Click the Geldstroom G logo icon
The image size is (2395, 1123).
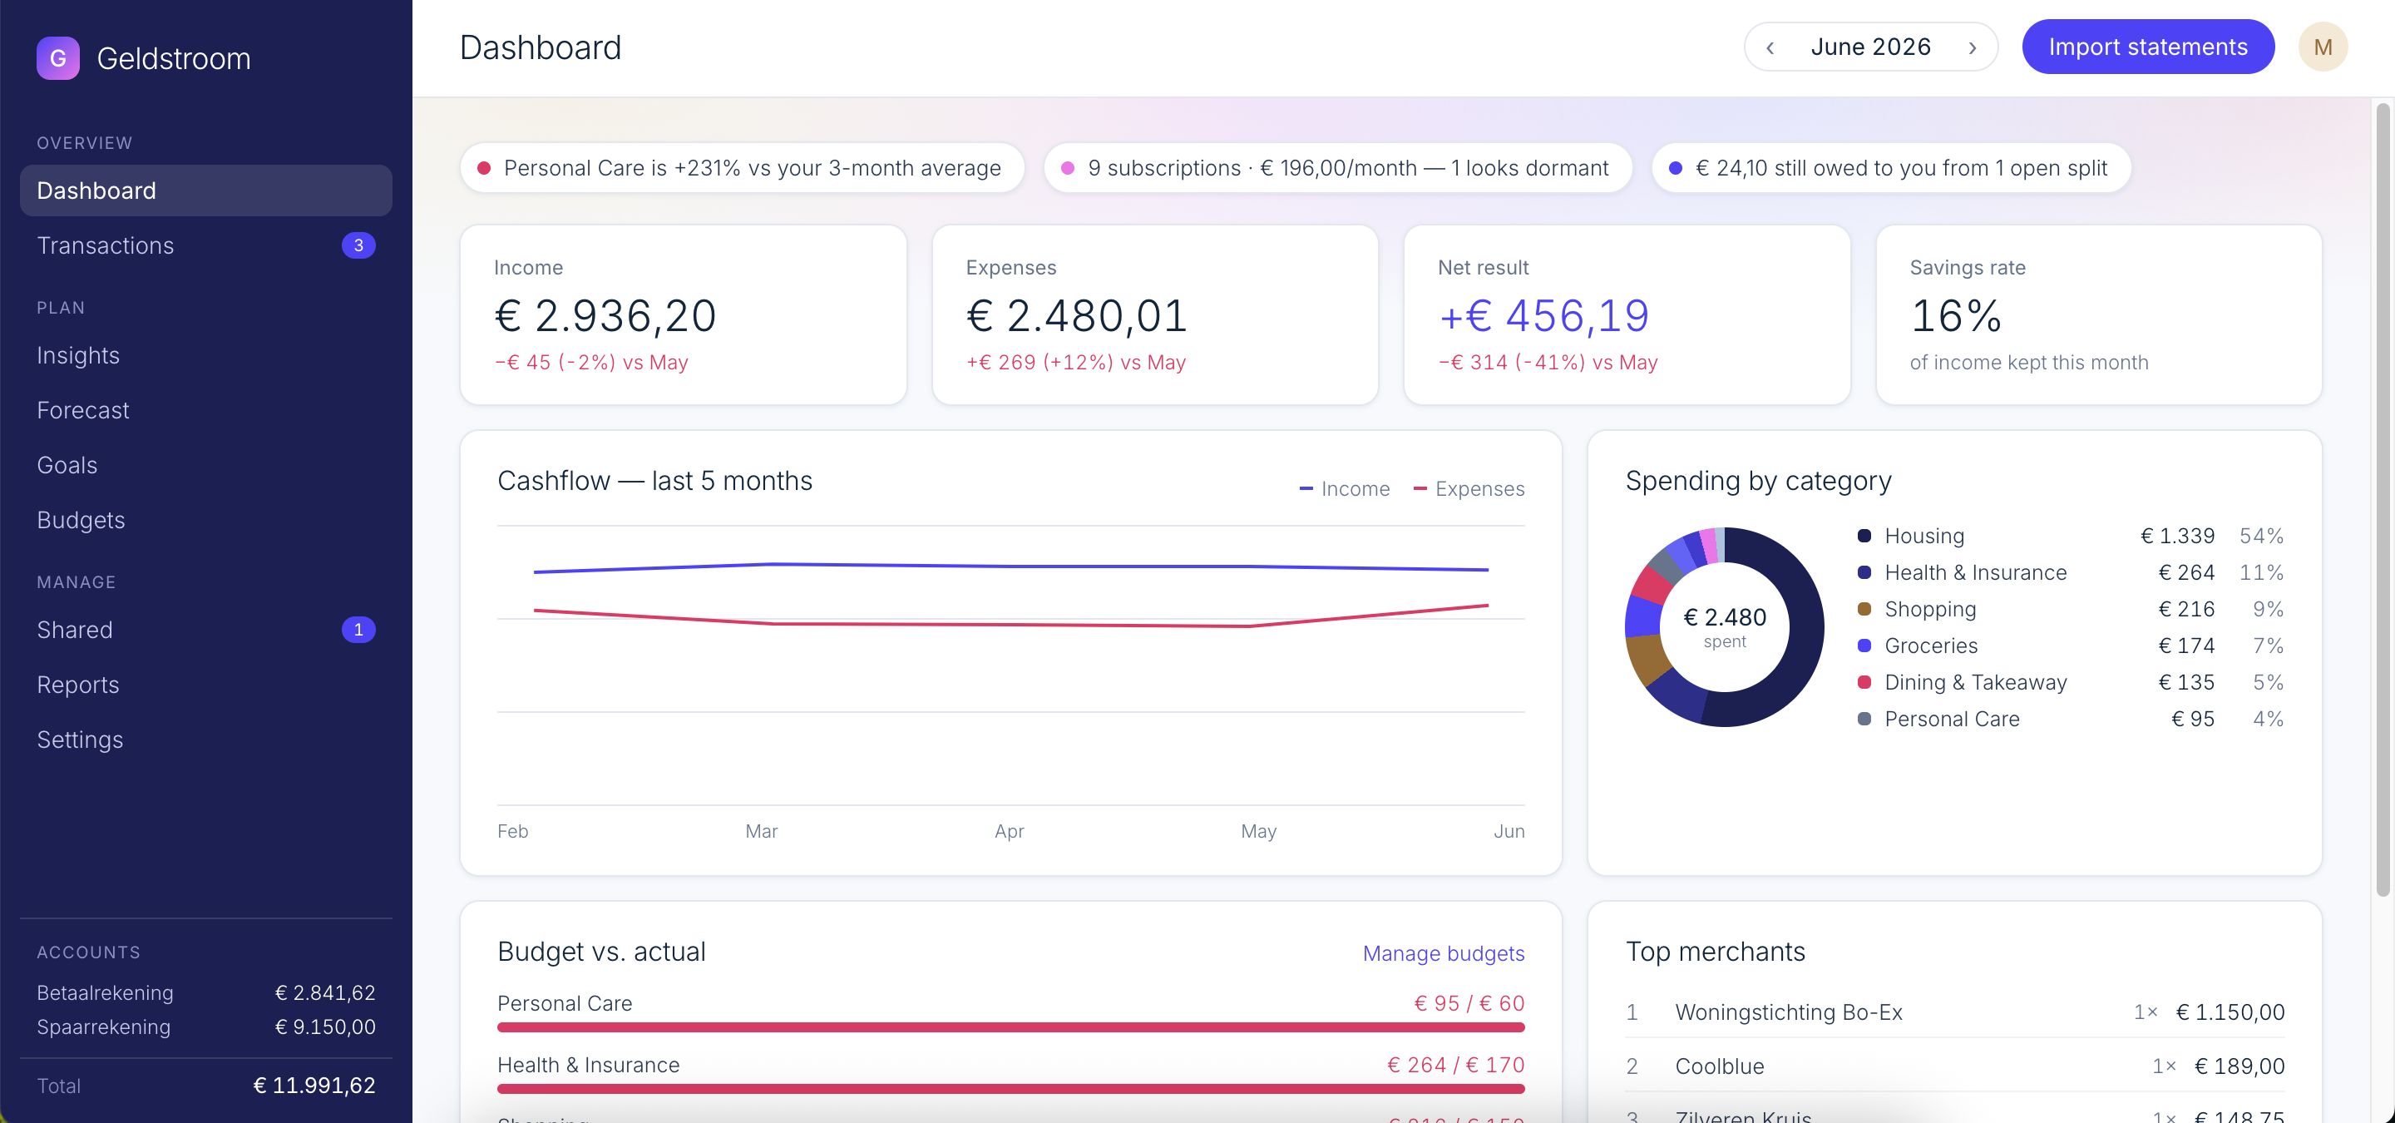coord(57,58)
